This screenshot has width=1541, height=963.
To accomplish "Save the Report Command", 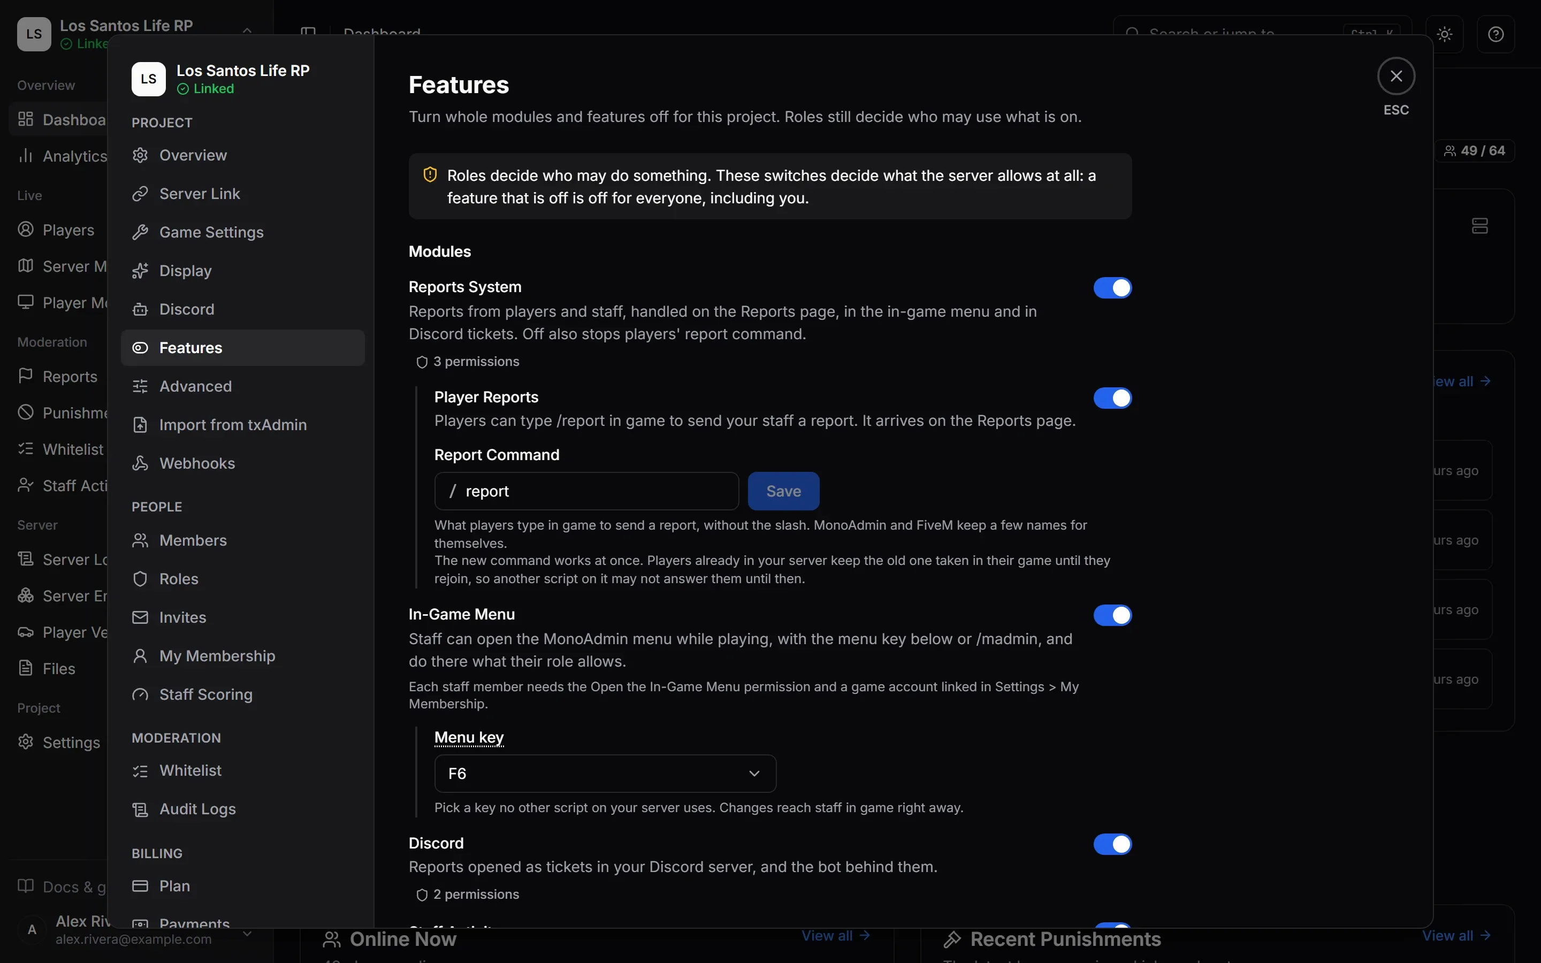I will click(x=783, y=491).
